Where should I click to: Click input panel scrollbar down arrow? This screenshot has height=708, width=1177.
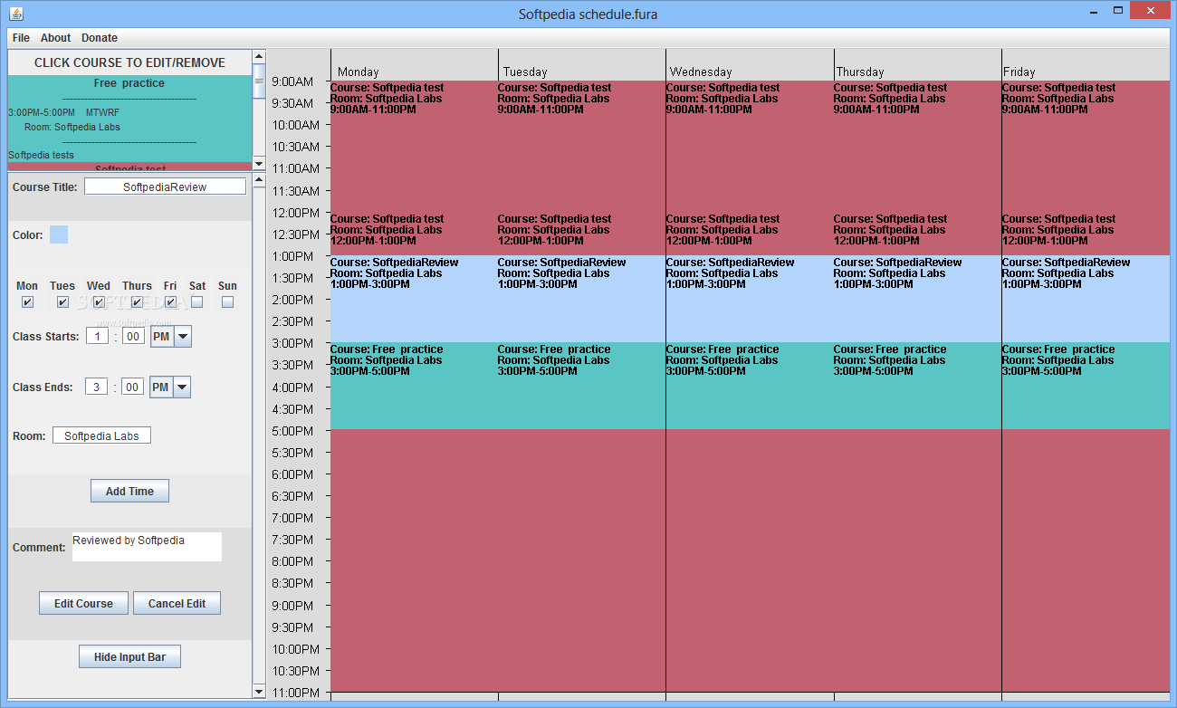pyautogui.click(x=259, y=692)
